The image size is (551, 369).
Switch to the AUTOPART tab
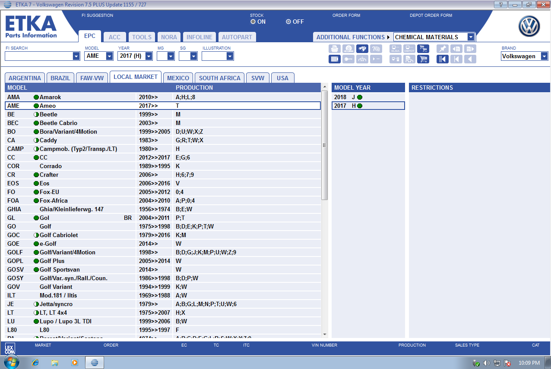[237, 37]
